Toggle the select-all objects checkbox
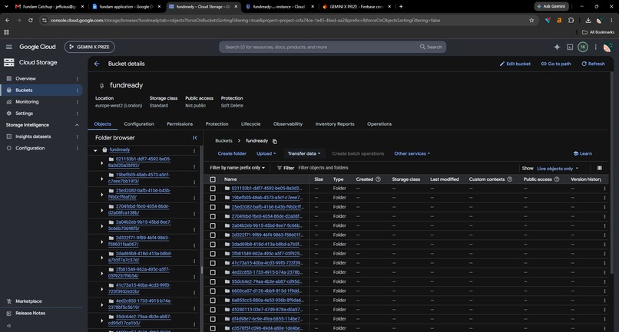This screenshot has width=619, height=332. pos(213,179)
